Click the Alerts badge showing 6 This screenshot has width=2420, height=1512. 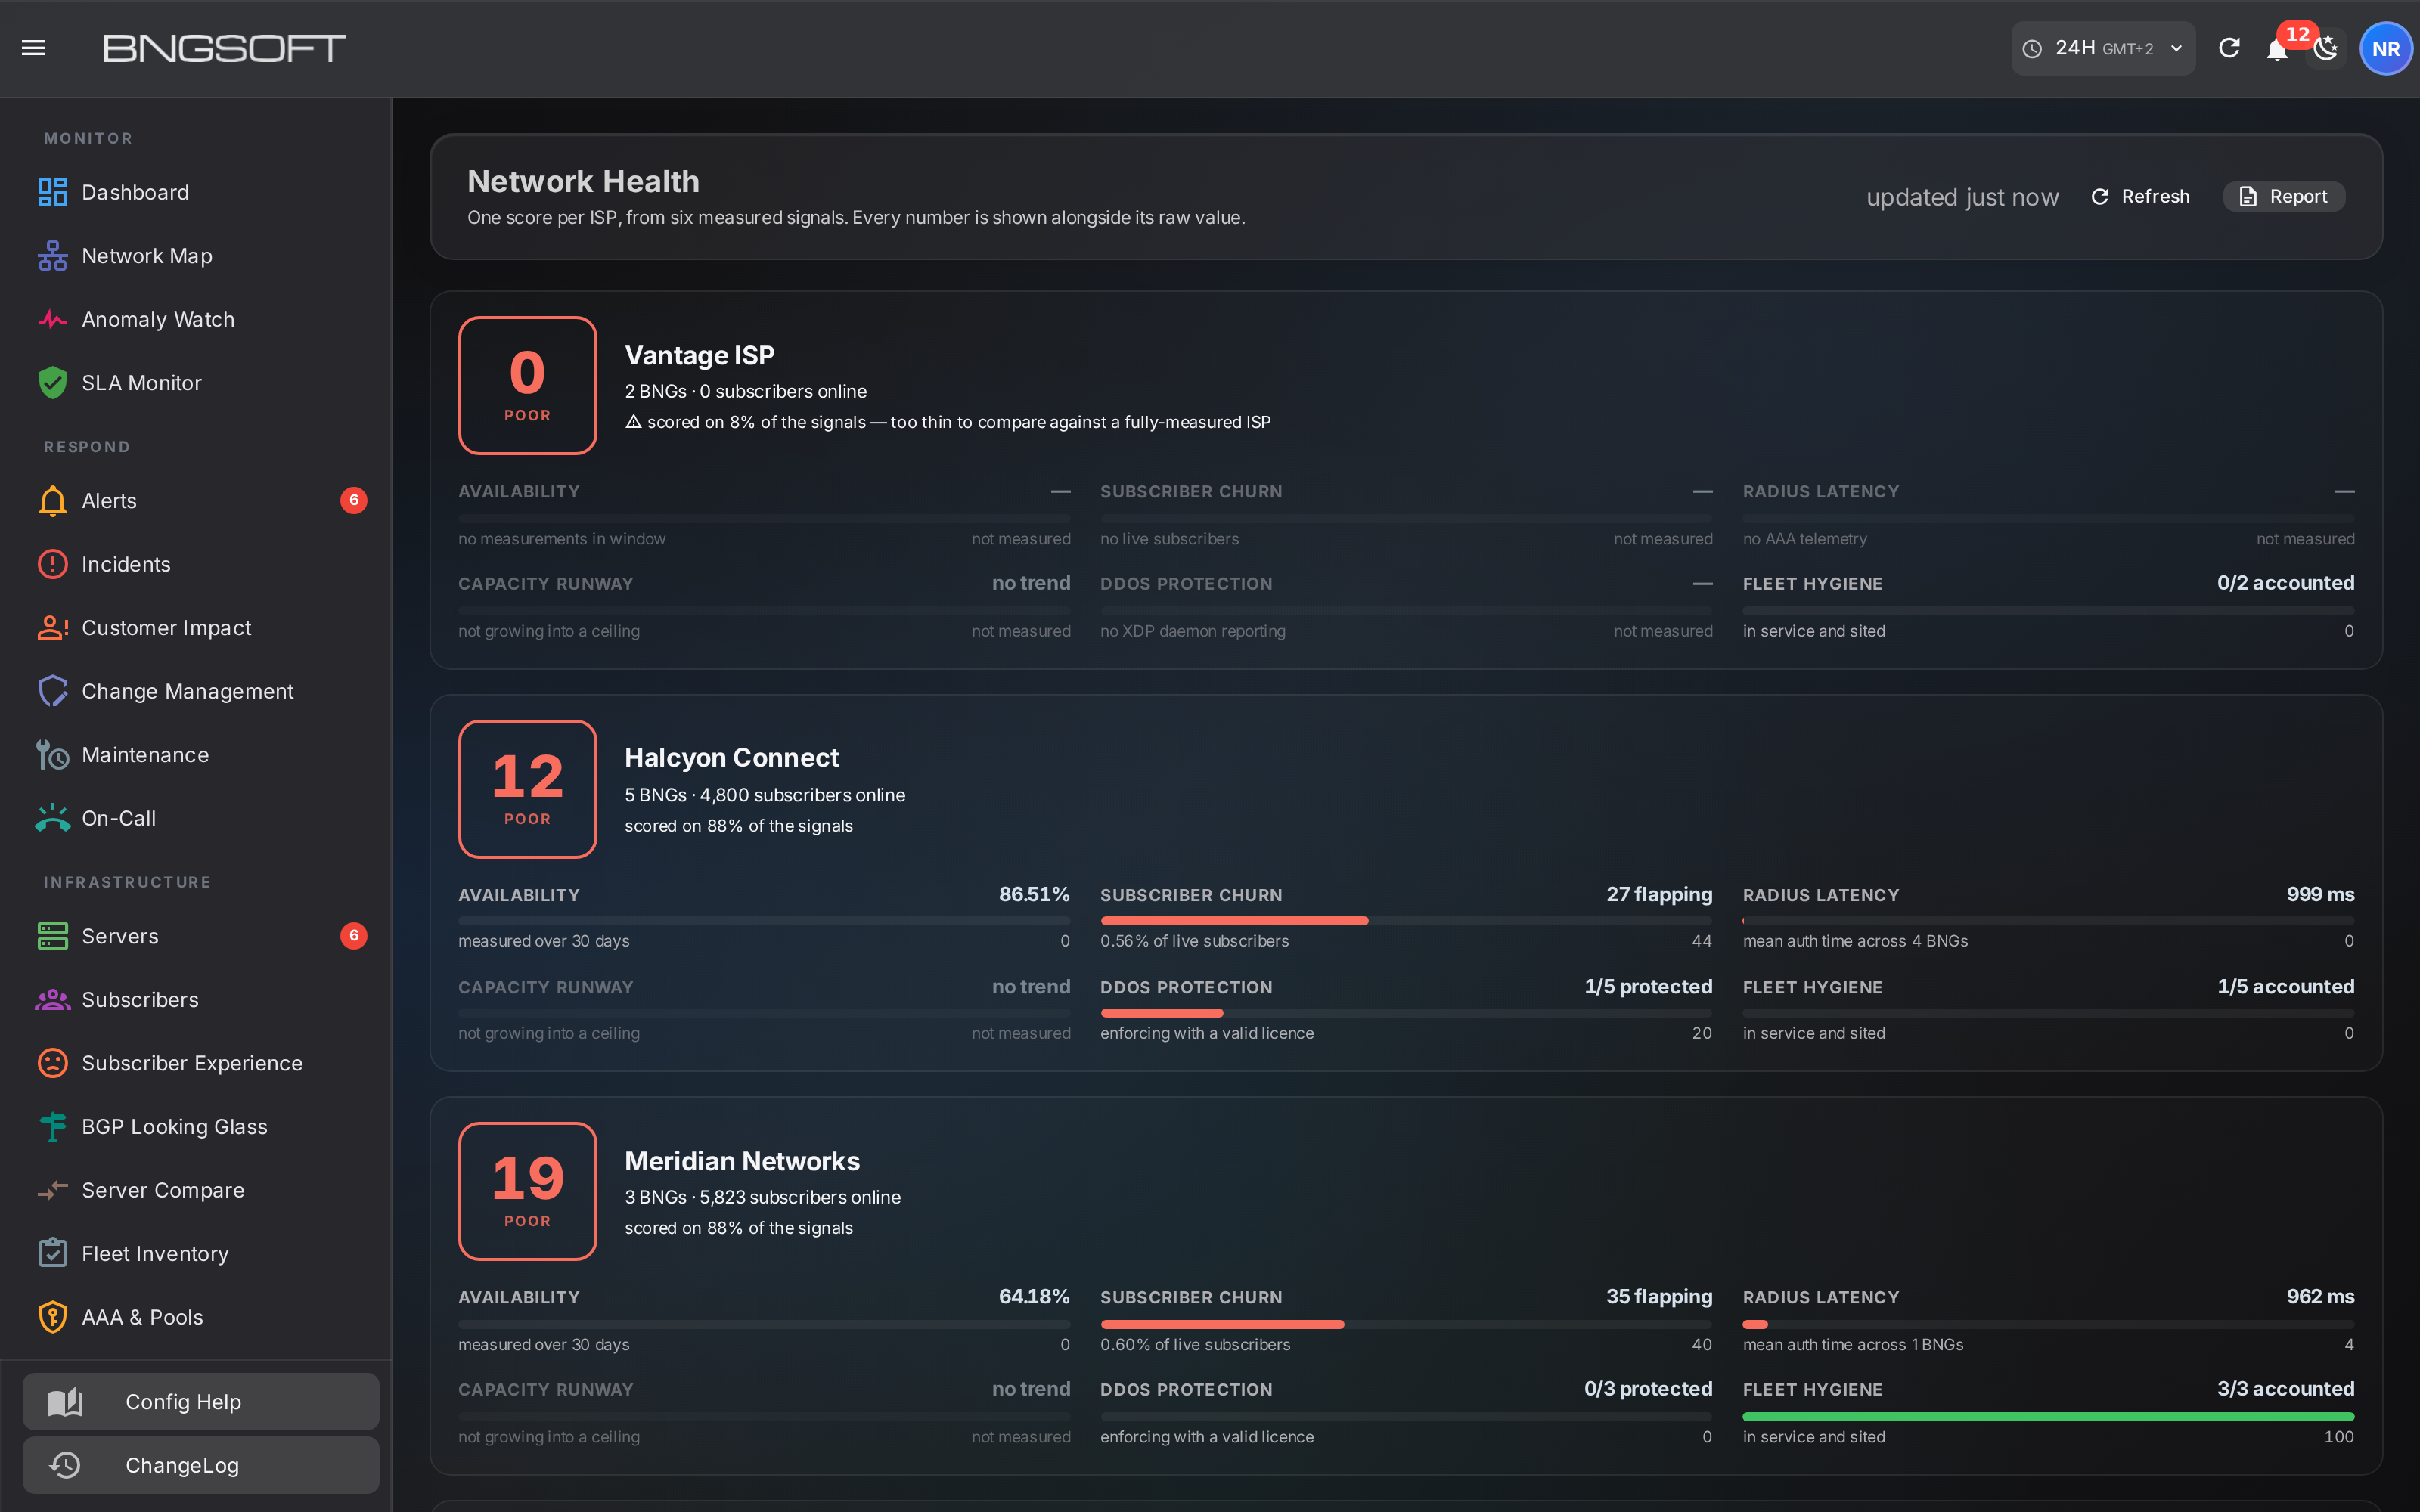pos(353,501)
